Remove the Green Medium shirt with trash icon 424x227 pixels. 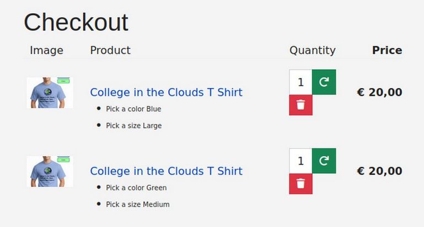click(x=300, y=184)
